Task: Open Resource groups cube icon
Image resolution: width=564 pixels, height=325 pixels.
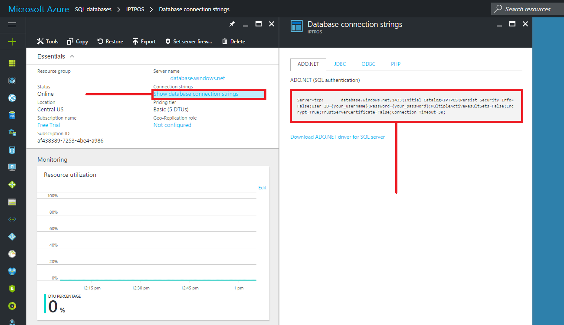Action: tap(12, 81)
